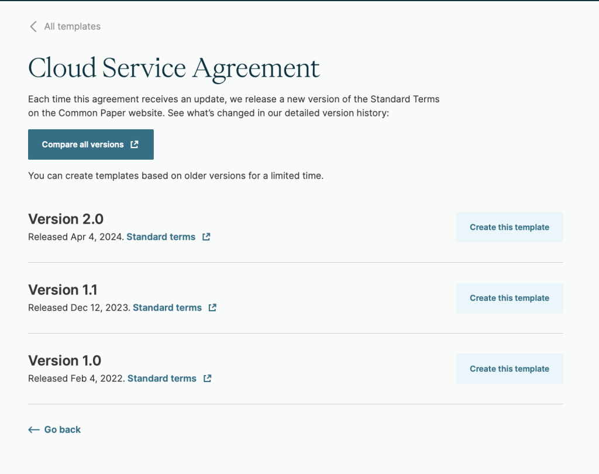Click the back chevron beside All templates

pyautogui.click(x=33, y=26)
